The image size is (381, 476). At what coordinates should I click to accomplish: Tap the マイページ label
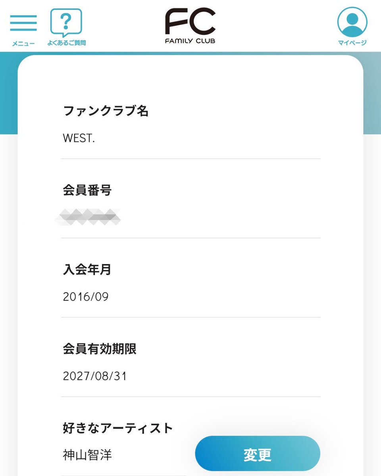352,43
